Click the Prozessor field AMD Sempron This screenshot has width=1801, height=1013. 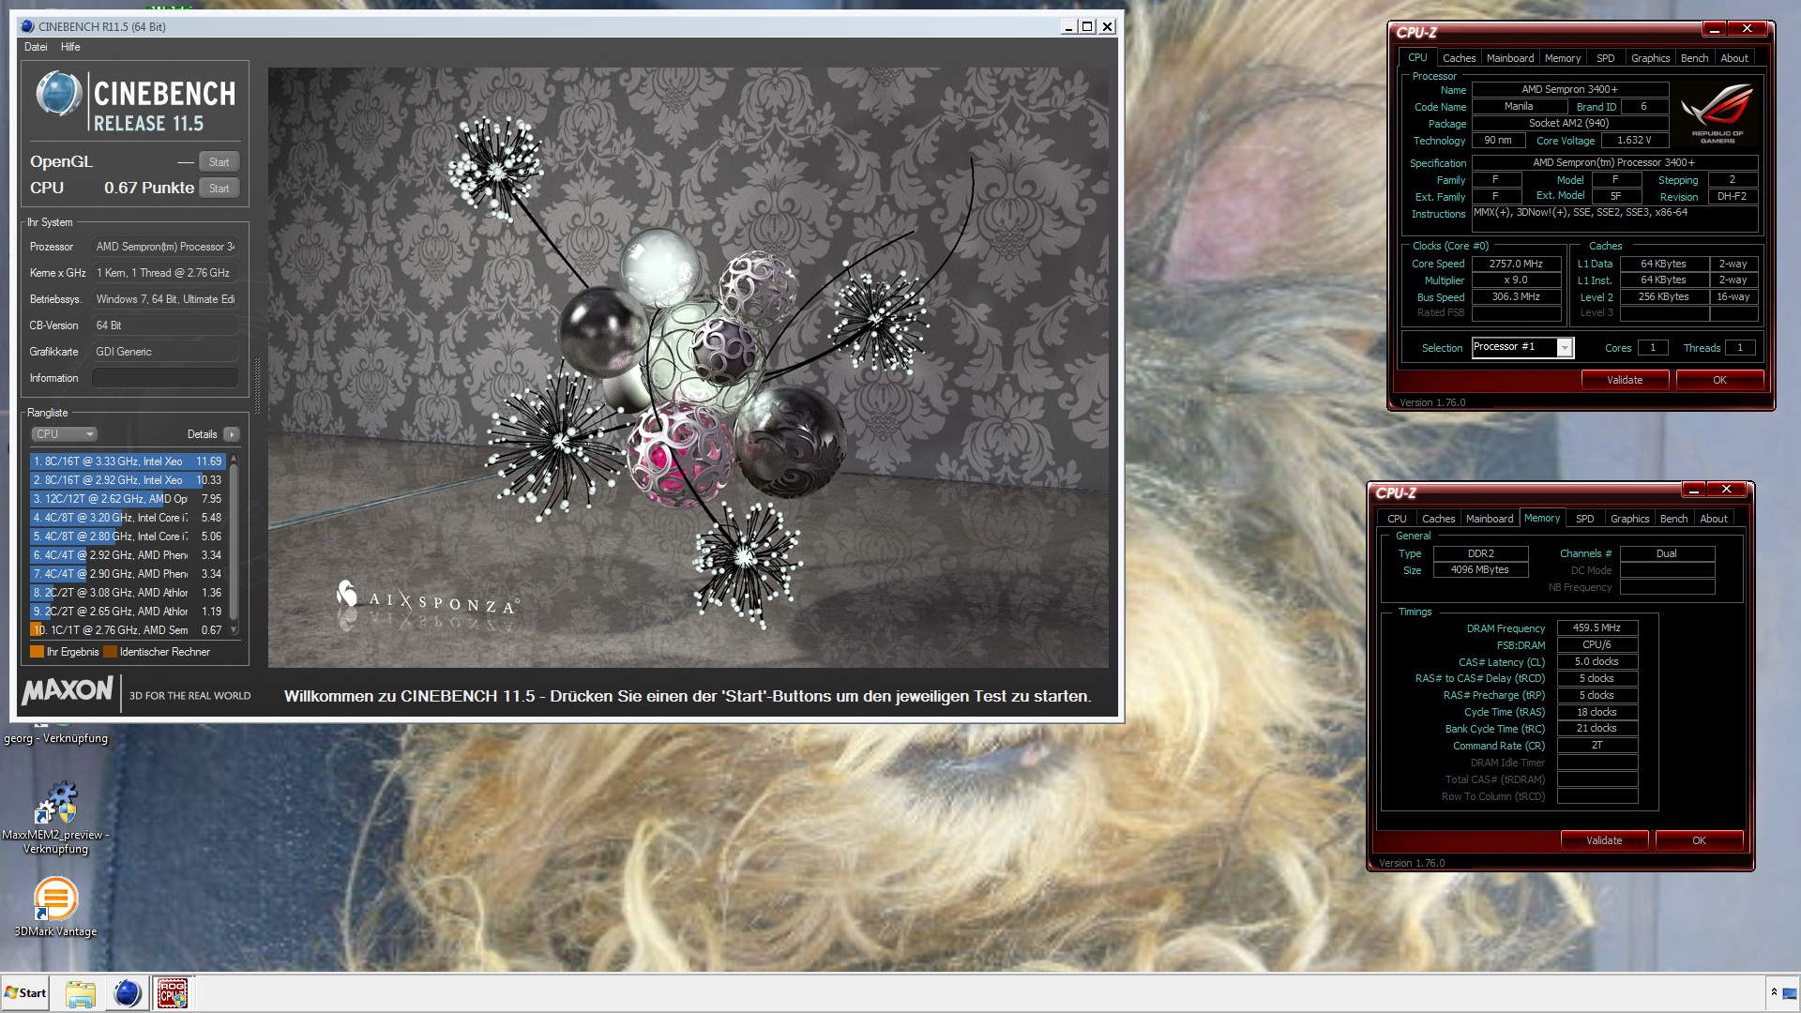click(165, 247)
